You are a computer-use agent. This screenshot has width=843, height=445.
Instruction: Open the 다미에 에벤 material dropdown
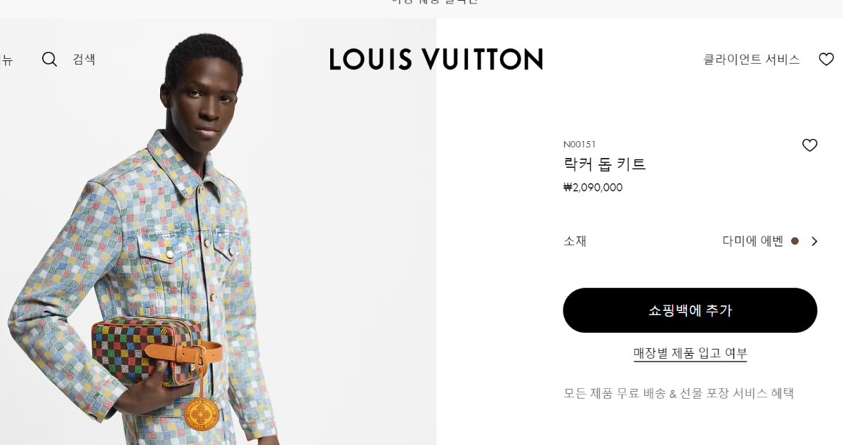point(771,241)
